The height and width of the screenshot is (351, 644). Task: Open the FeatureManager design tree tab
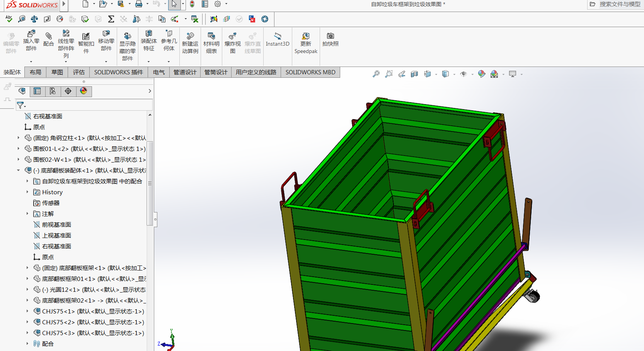(x=22, y=91)
